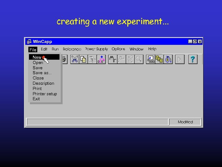Minimize the WinCapp window
This screenshot has height=167, width=222.
(190, 42)
